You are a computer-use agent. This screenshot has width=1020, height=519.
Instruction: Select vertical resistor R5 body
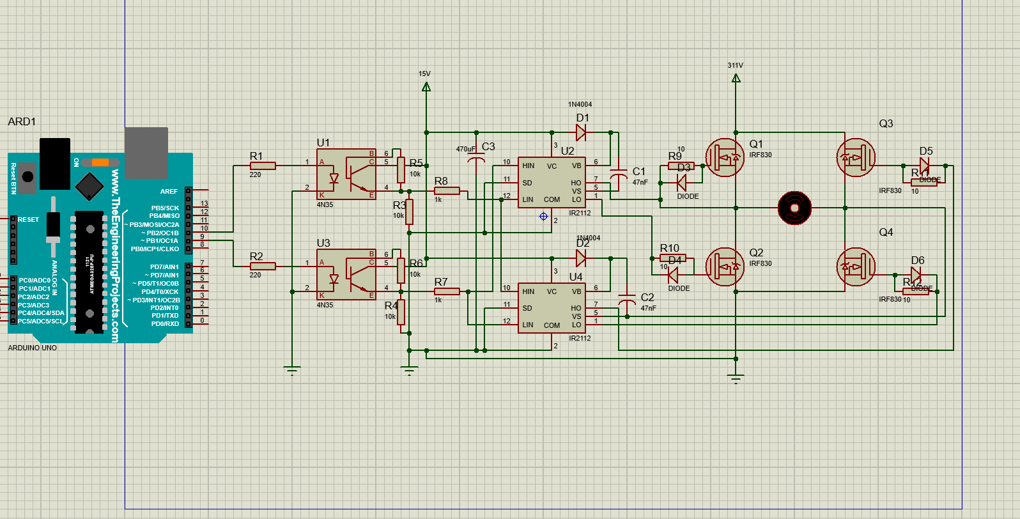click(x=401, y=170)
